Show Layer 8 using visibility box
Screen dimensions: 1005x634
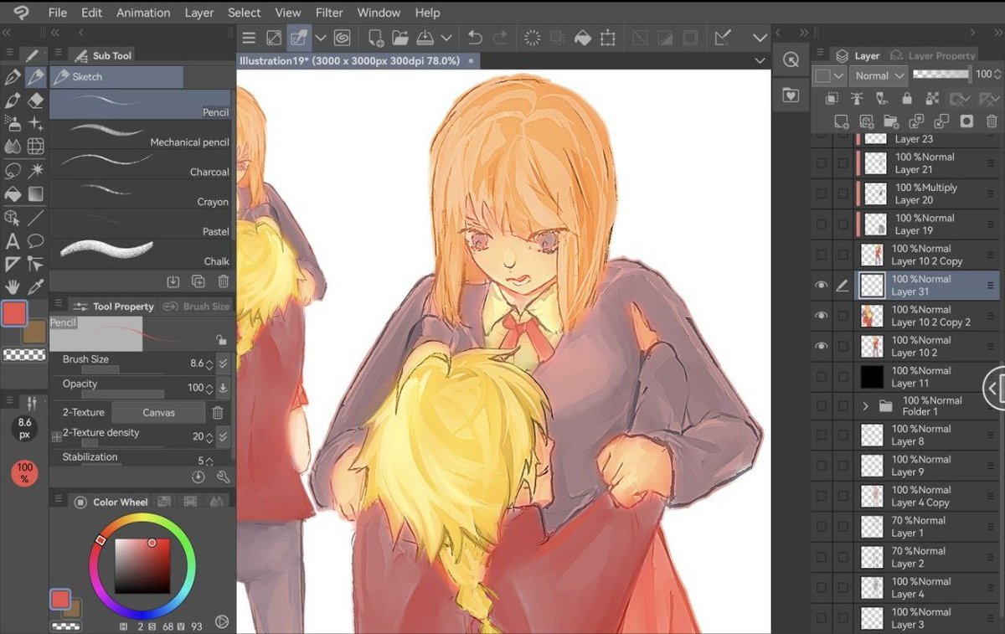pos(822,435)
